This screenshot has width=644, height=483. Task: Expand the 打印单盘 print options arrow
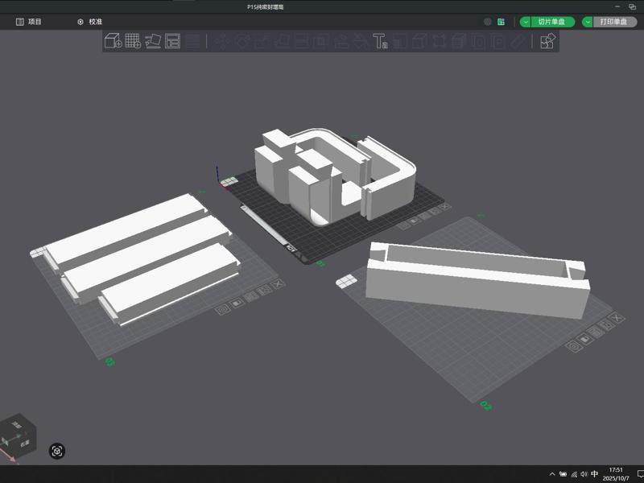(588, 22)
